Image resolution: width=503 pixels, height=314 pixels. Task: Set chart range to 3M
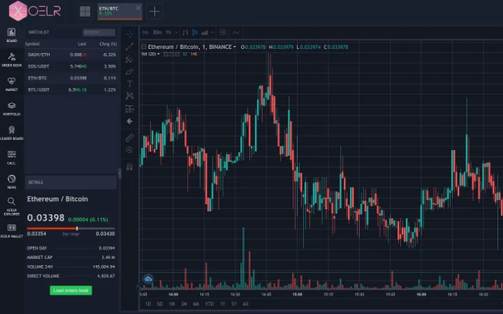pyautogui.click(x=184, y=304)
